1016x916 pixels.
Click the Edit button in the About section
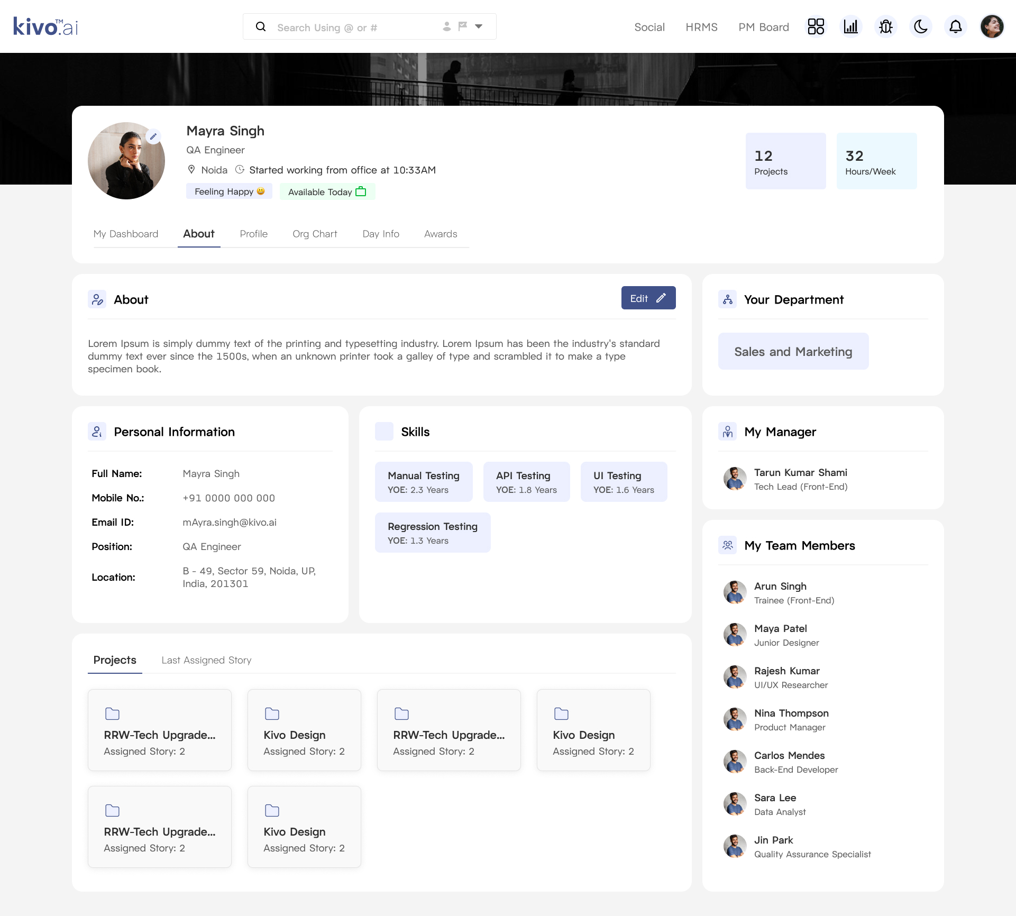648,298
